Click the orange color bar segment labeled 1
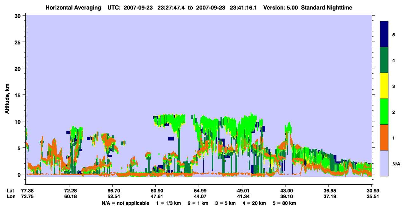This screenshot has width=413, height=212. (x=384, y=137)
